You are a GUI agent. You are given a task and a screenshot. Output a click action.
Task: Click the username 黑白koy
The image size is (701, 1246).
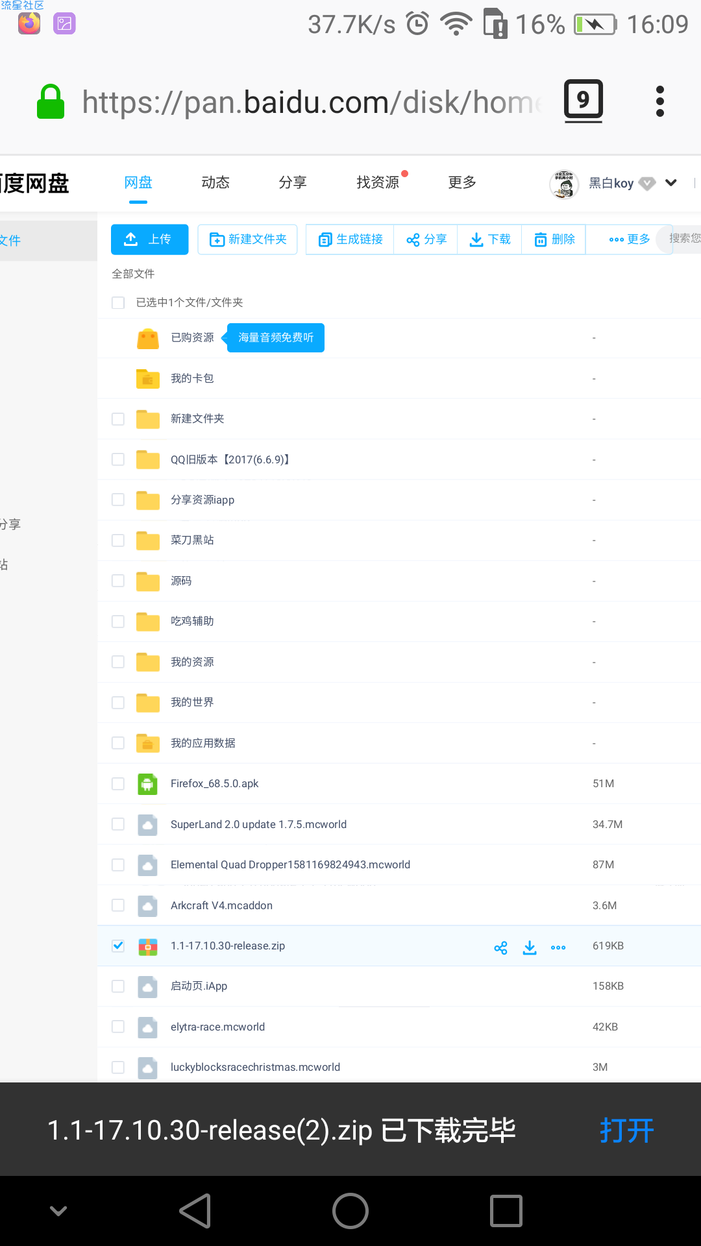pos(611,184)
